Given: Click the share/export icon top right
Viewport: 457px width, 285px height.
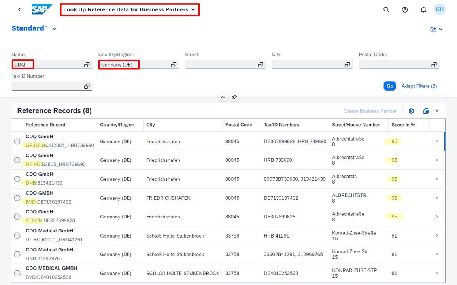Looking at the screenshot, I should point(433,29).
